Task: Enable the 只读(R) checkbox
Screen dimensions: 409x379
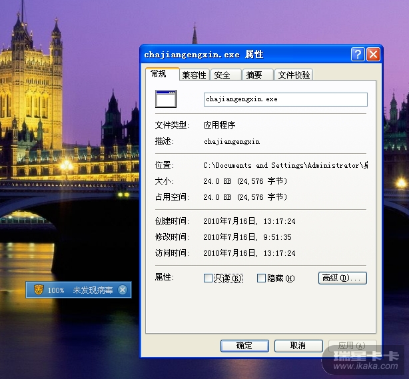Action: pos(208,278)
